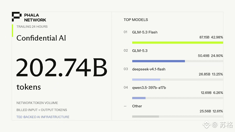Click the 202.74B tokens figure
The image size is (235, 132).
62,67
